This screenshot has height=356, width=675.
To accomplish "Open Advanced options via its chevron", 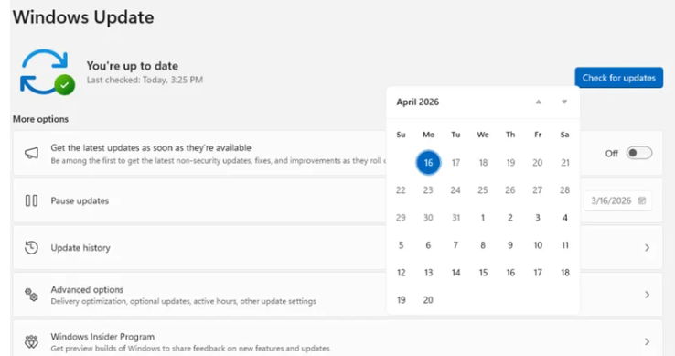I will 647,295.
